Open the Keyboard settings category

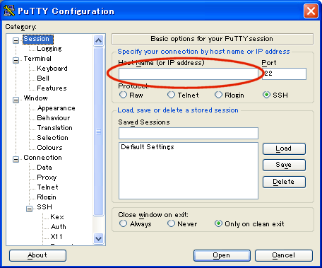pyautogui.click(x=52, y=69)
